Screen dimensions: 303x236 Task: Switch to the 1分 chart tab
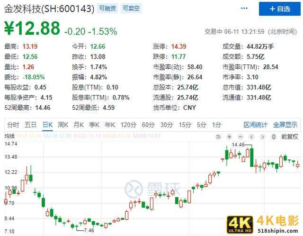coord(216,125)
